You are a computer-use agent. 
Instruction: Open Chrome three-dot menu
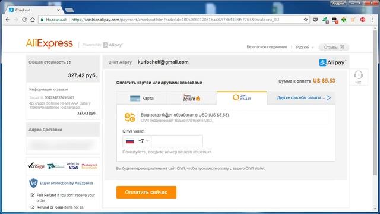coord(372,20)
